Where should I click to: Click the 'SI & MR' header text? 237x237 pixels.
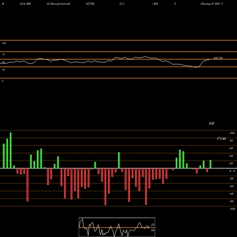coord(25,4)
